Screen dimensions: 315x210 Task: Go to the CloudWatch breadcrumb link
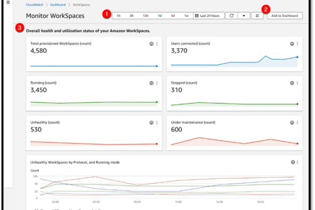(x=34, y=5)
